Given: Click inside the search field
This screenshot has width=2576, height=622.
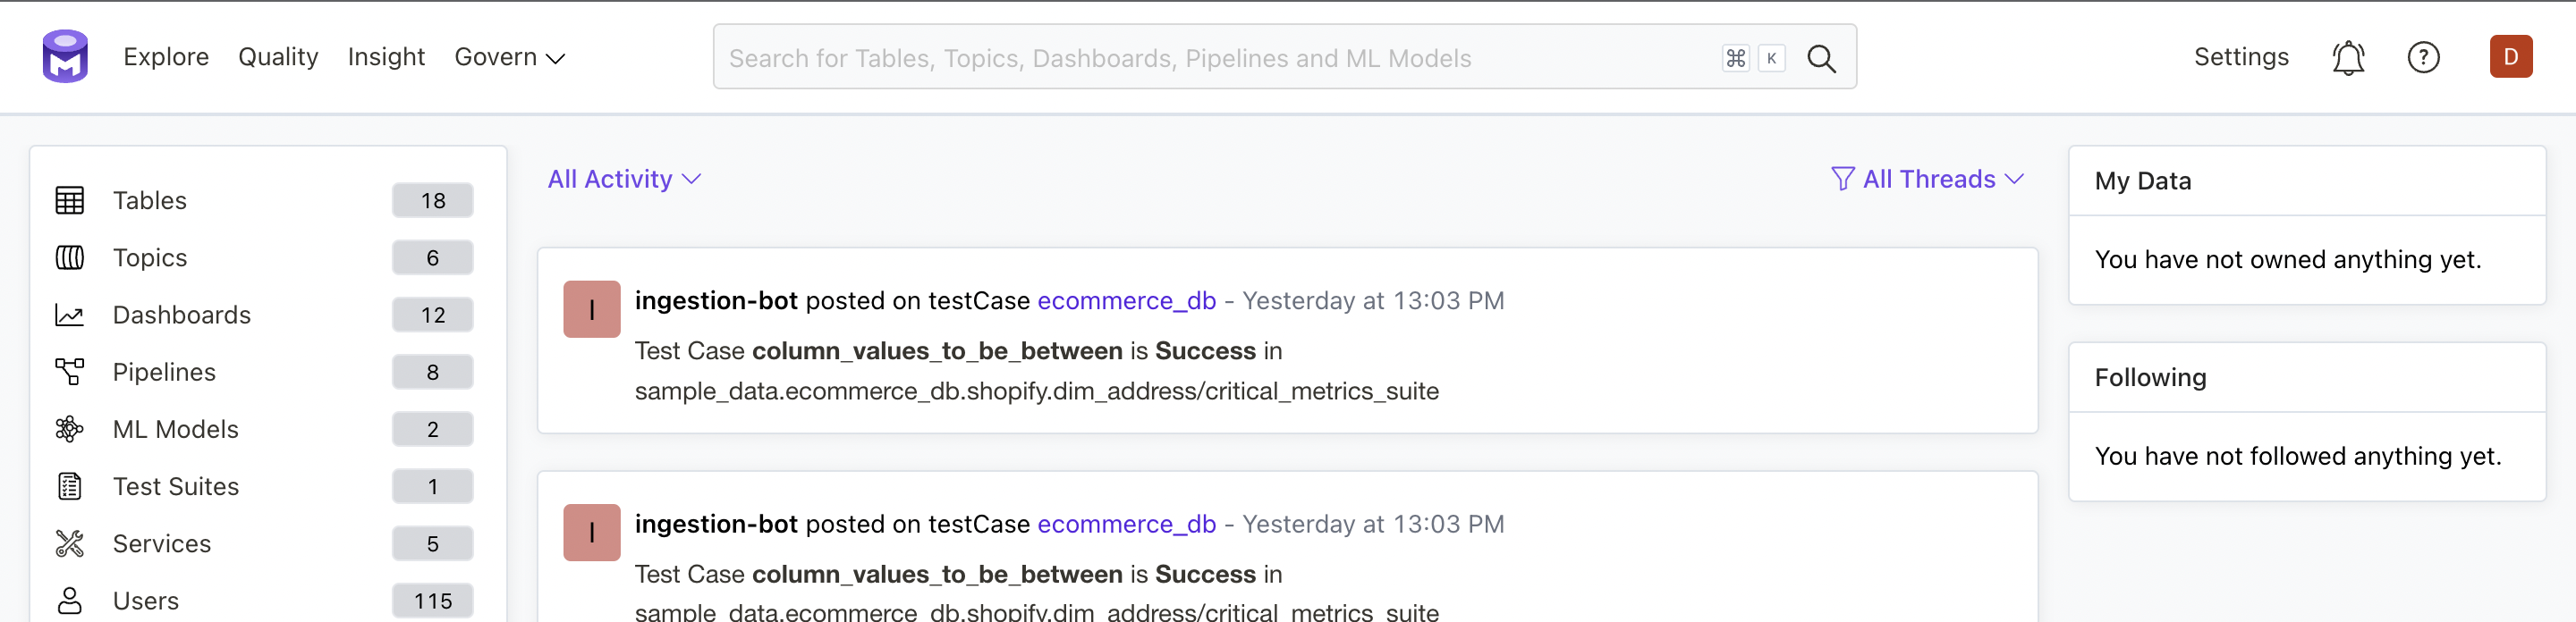Looking at the screenshot, I should [x=1200, y=57].
